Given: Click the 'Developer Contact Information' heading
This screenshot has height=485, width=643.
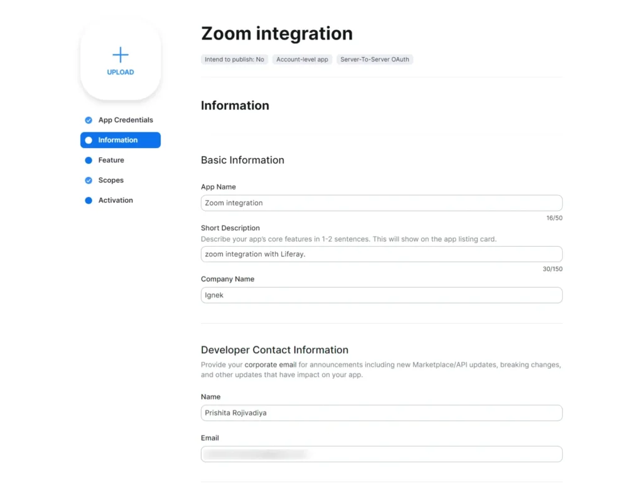Looking at the screenshot, I should [274, 350].
